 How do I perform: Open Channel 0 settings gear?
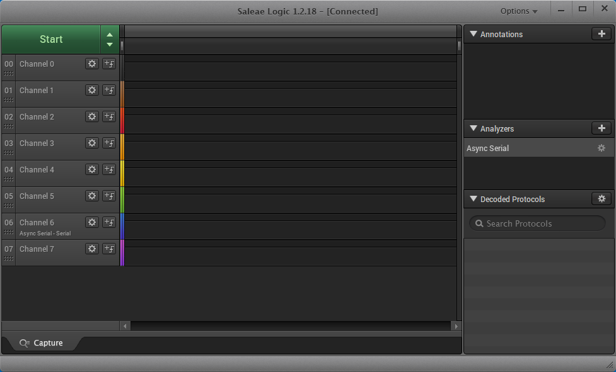(92, 64)
